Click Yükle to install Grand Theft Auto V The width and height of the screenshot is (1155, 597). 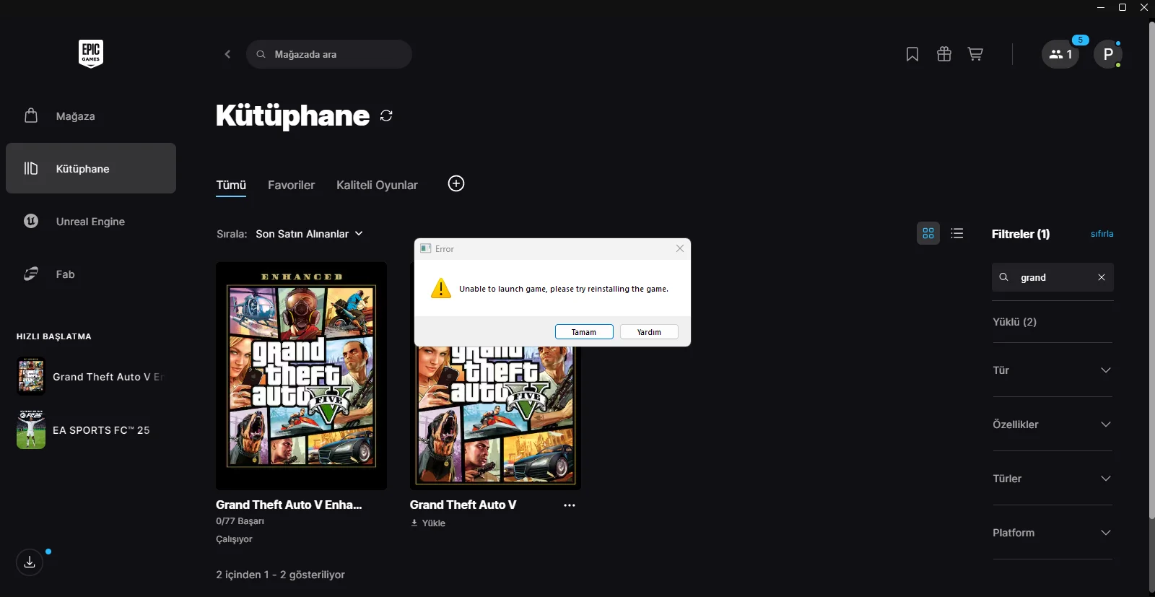pyautogui.click(x=428, y=523)
